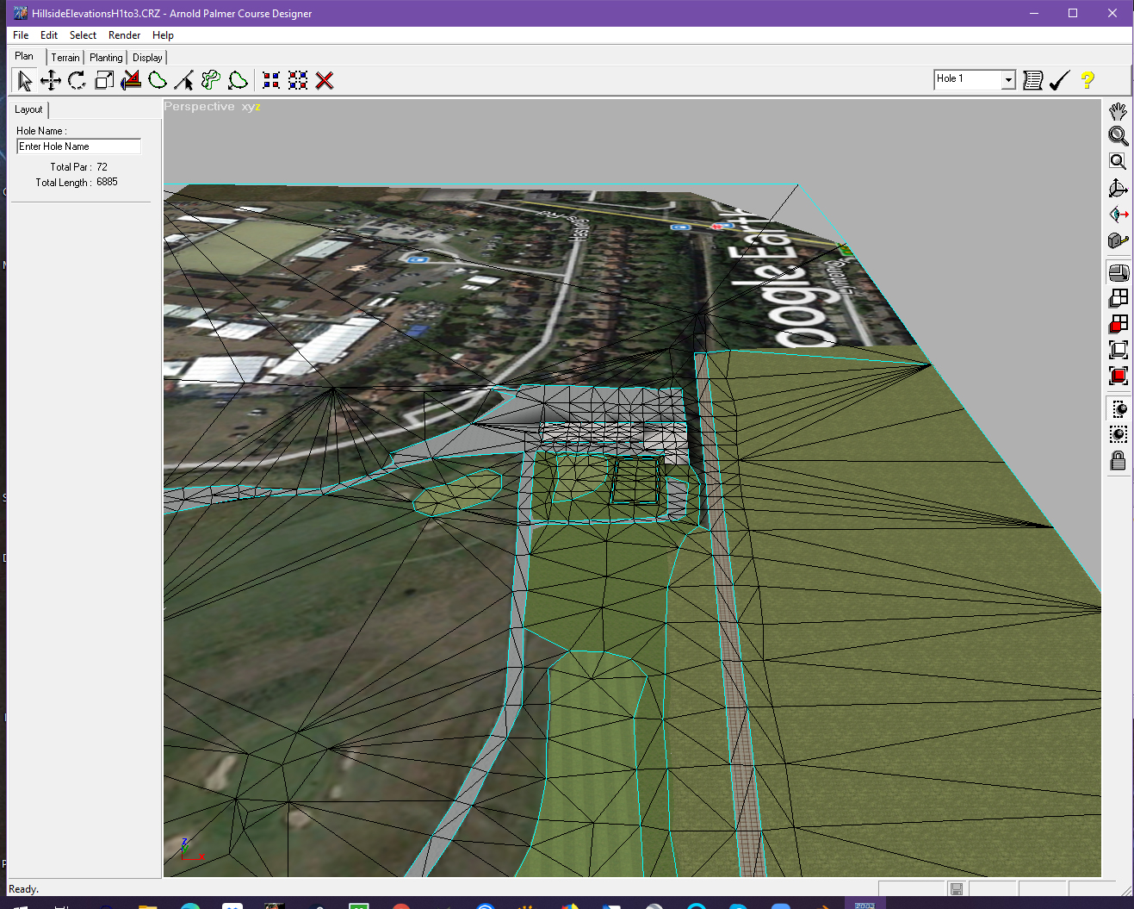
Task: Switch to the Terrain tab
Action: [65, 58]
